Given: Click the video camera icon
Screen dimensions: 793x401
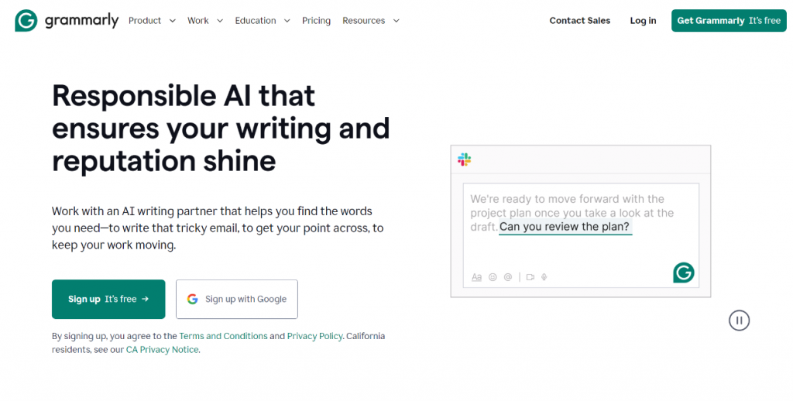Looking at the screenshot, I should pos(530,277).
